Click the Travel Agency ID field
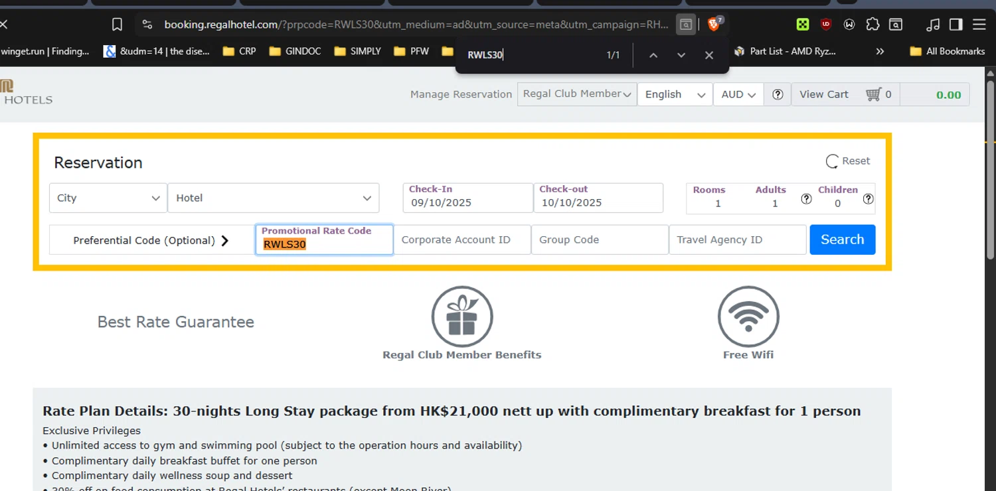Screen dimensions: 996x491 pos(738,240)
